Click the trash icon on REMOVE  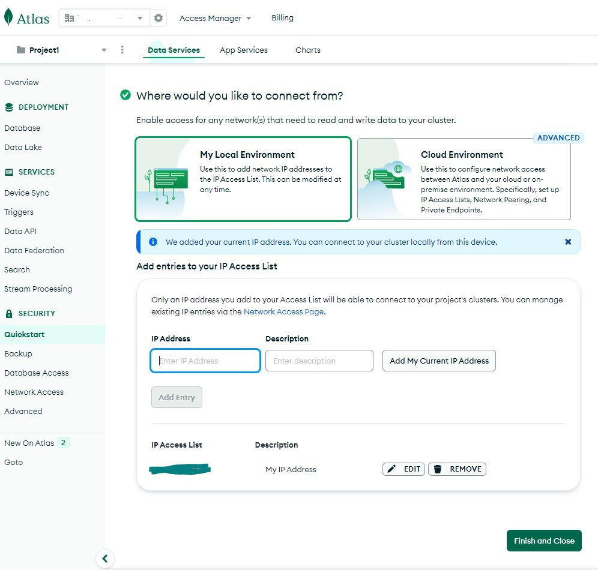[438, 469]
